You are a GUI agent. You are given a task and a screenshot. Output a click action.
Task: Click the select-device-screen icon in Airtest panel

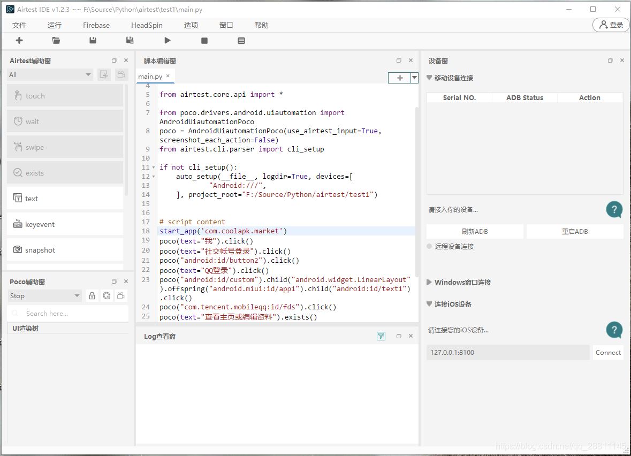tap(104, 74)
